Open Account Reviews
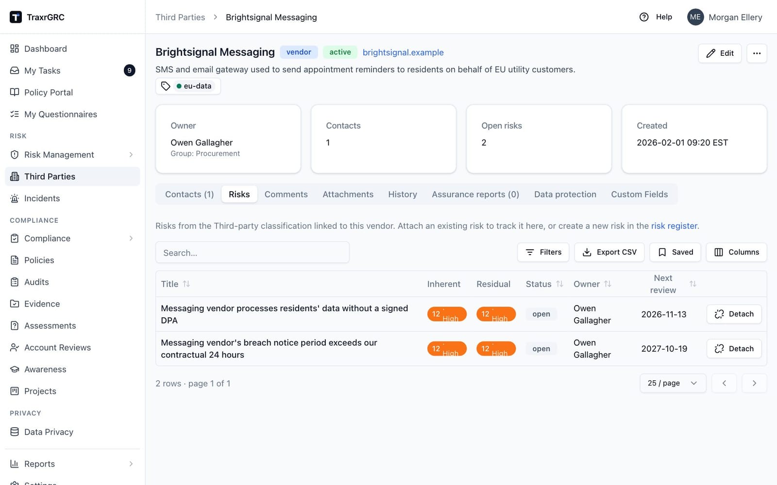This screenshot has height=485, width=777. coord(72,347)
